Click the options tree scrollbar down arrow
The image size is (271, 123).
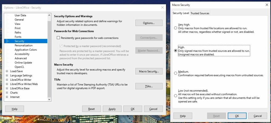49,99
